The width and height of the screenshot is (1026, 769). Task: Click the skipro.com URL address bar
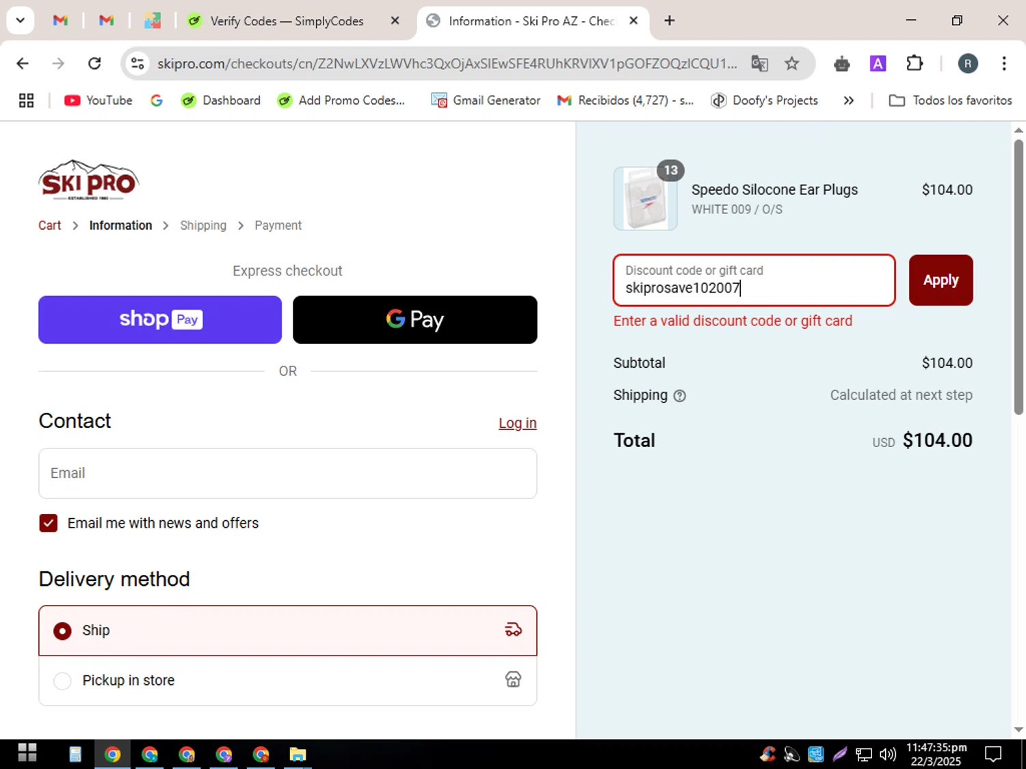pos(447,64)
